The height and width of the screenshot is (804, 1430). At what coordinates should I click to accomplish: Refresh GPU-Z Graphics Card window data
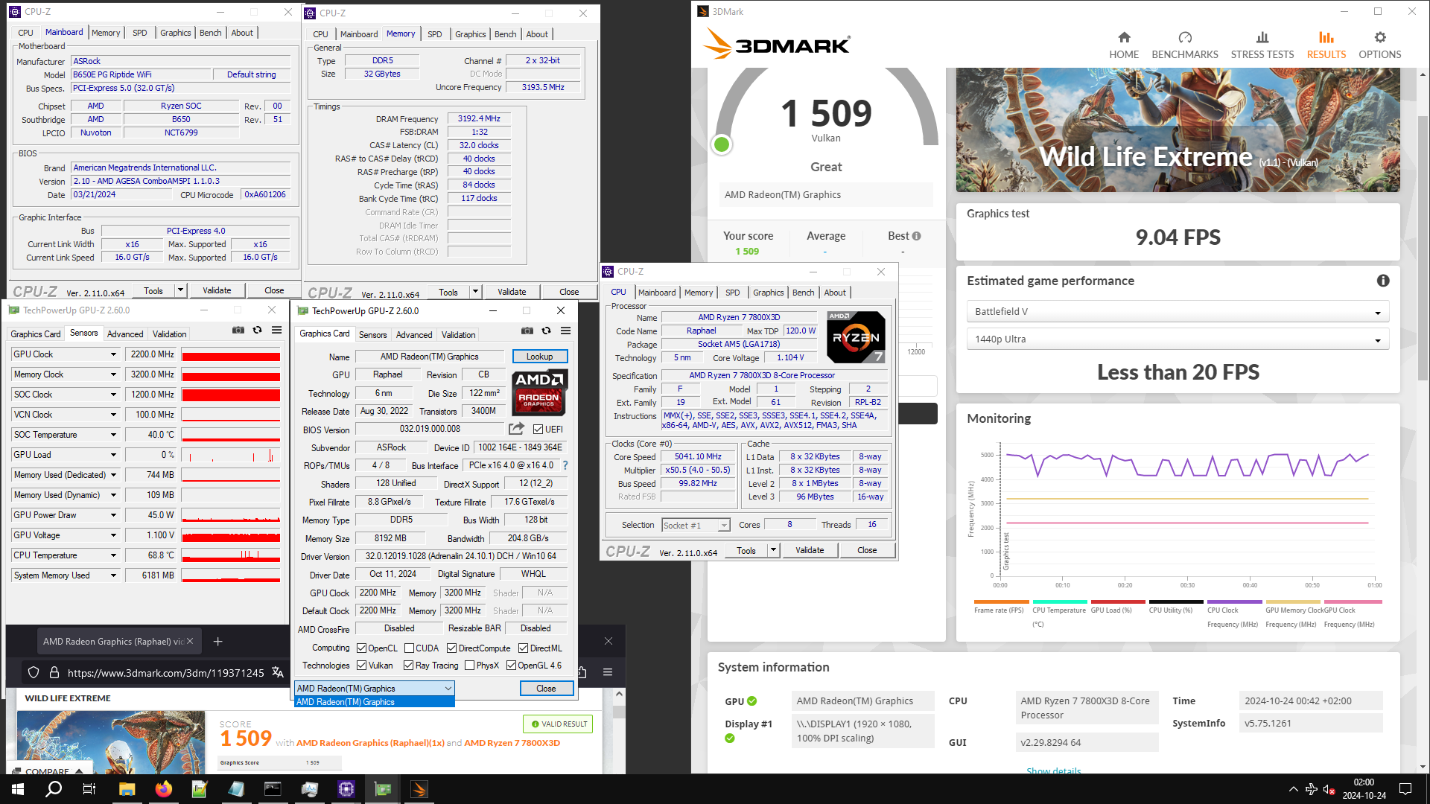(x=546, y=331)
